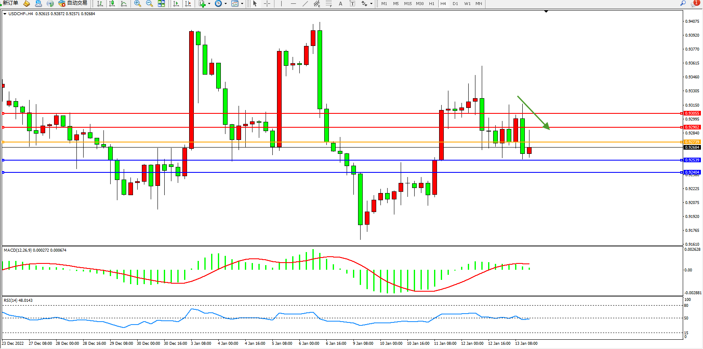Switch chart to candlestick mode
Screen dimensions: 703x349
(112, 3)
